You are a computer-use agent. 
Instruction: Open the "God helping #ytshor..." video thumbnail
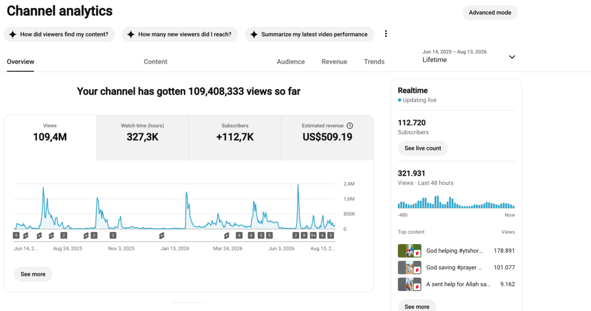tap(409, 251)
